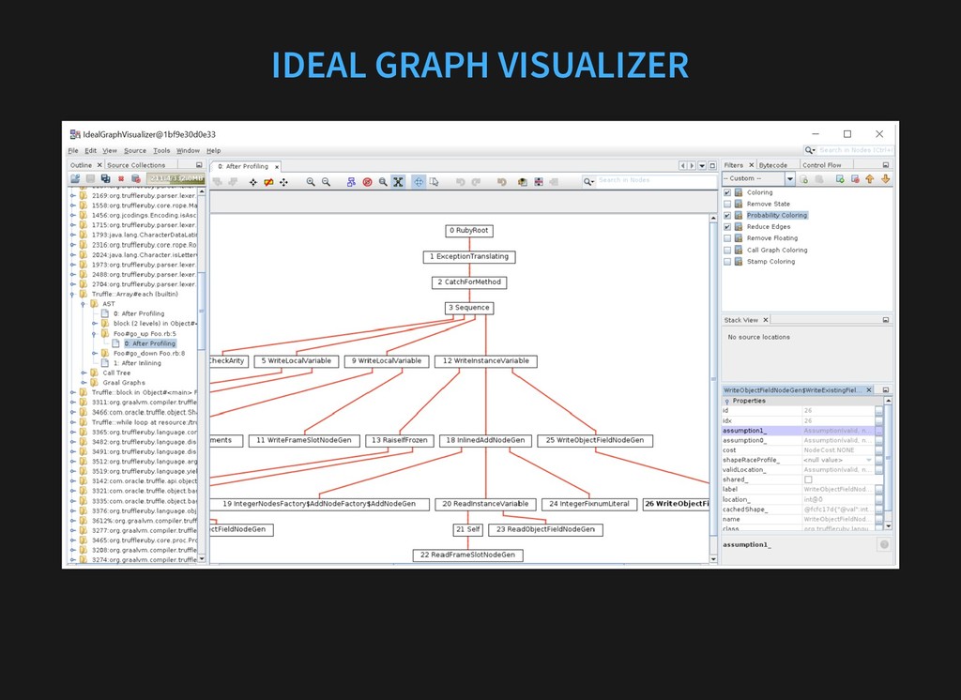This screenshot has height=700, width=961.
Task: Enable the Stamp Coloring checkbox
Action: point(727,262)
